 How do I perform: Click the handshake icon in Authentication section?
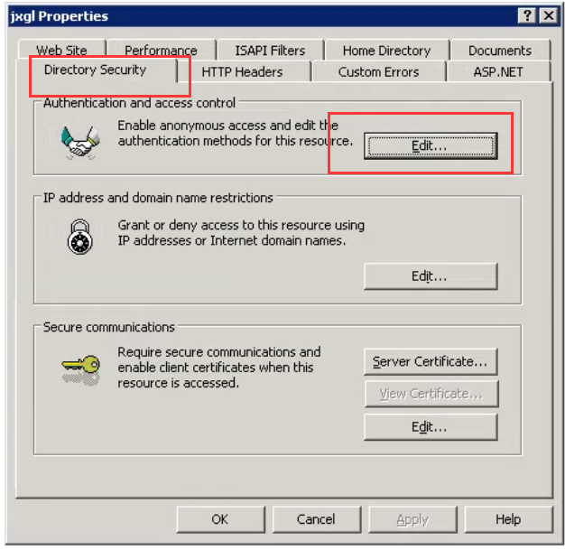coord(79,142)
